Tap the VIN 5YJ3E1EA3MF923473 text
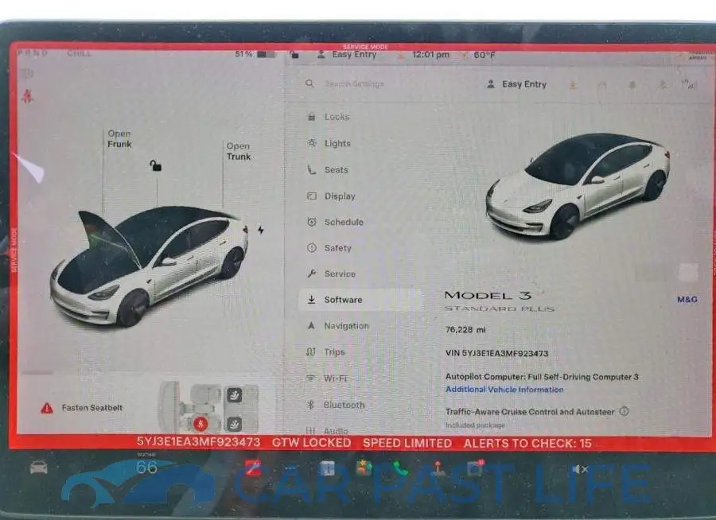The image size is (716, 520). pyautogui.click(x=496, y=353)
